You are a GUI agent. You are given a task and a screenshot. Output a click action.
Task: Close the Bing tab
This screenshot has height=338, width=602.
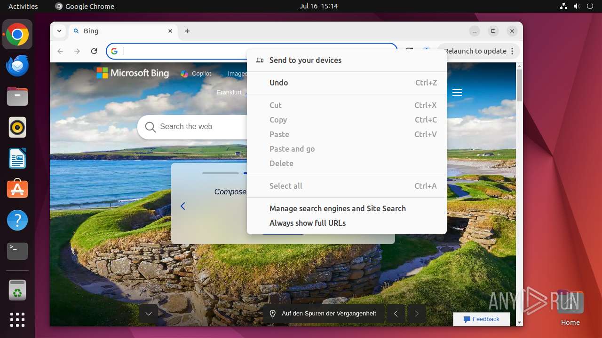pyautogui.click(x=170, y=31)
